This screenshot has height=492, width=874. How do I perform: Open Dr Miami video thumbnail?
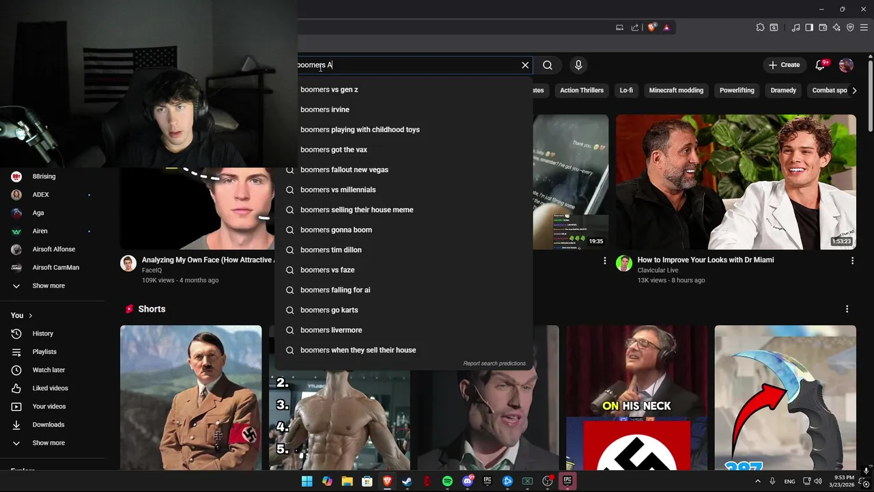(x=736, y=182)
